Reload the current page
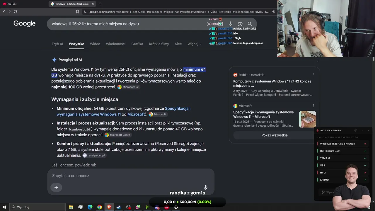The image size is (375, 211). 16,12
